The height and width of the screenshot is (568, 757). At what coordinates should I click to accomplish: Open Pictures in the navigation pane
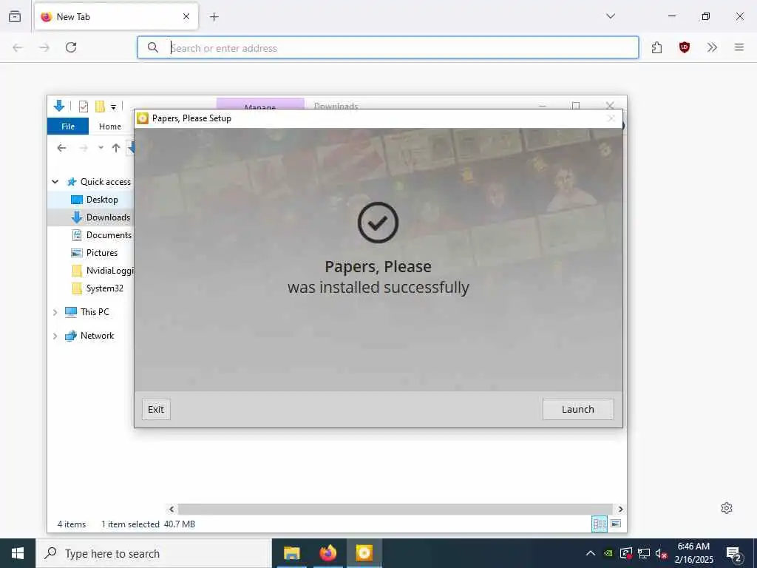101,253
